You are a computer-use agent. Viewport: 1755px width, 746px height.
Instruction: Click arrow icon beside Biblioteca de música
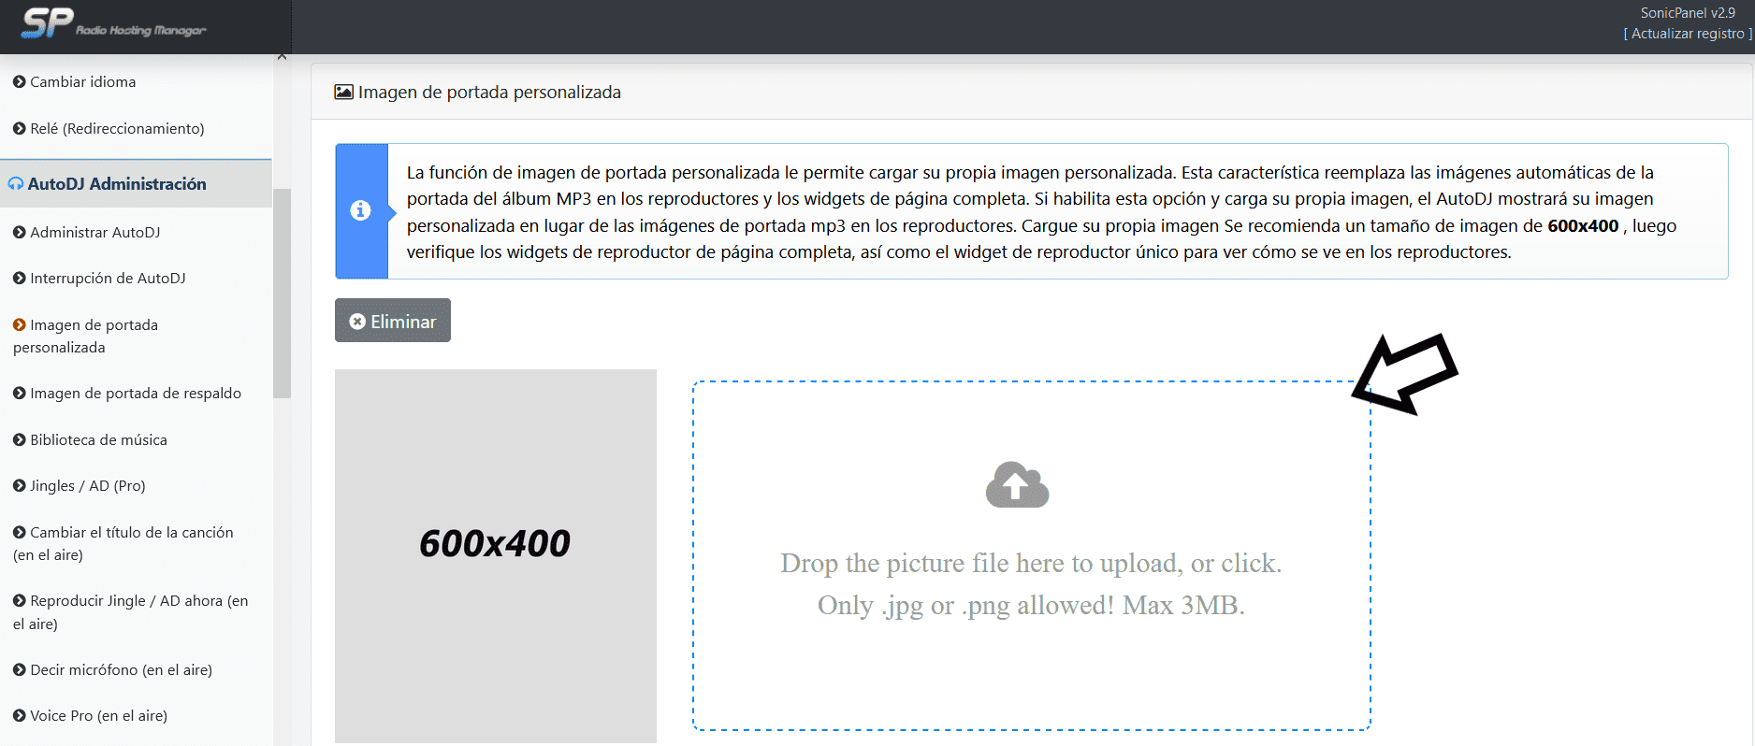coord(19,440)
